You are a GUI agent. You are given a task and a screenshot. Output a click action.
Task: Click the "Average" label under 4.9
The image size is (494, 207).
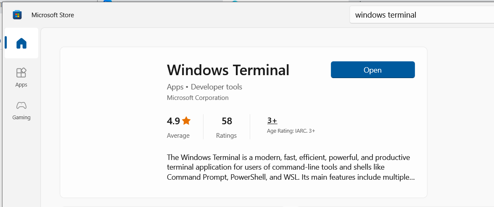point(178,136)
